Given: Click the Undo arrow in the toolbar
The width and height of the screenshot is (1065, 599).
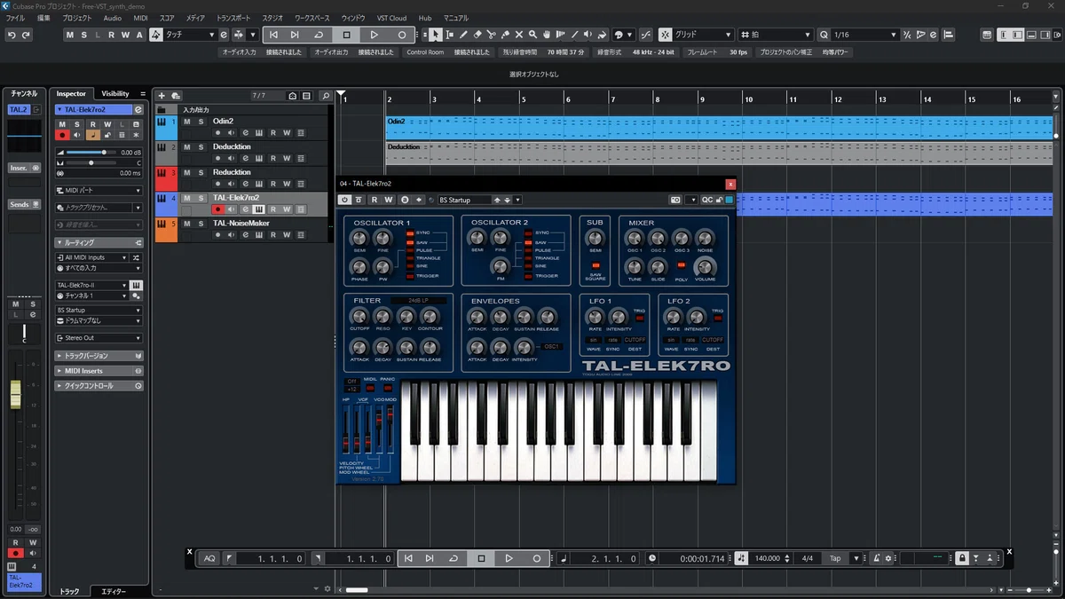Looking at the screenshot, I should click(x=12, y=35).
